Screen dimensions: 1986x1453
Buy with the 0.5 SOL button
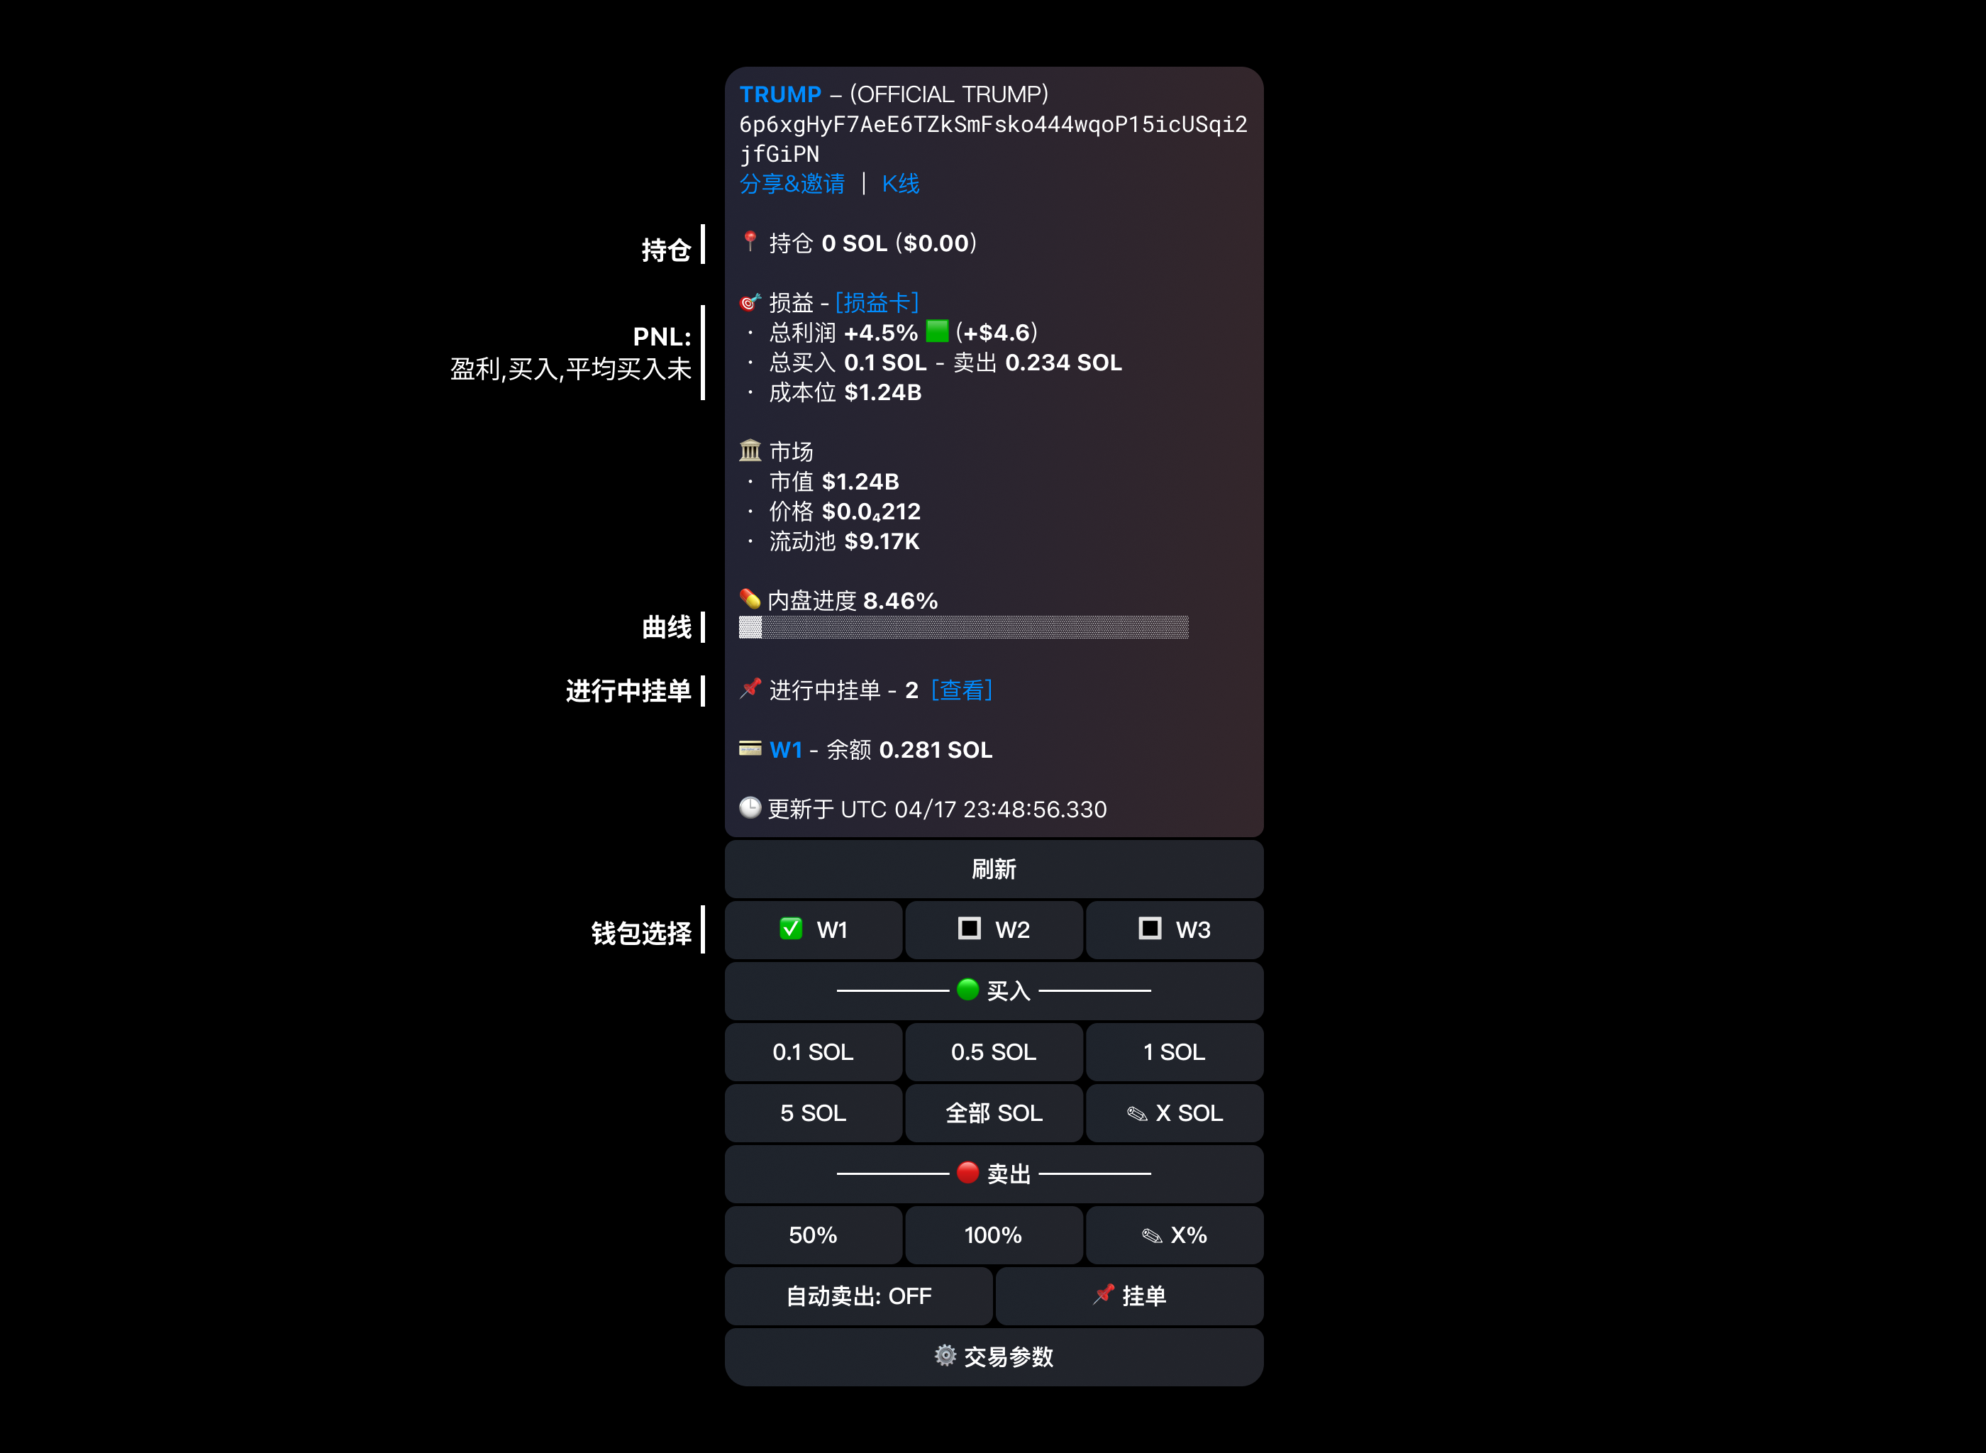(994, 1052)
